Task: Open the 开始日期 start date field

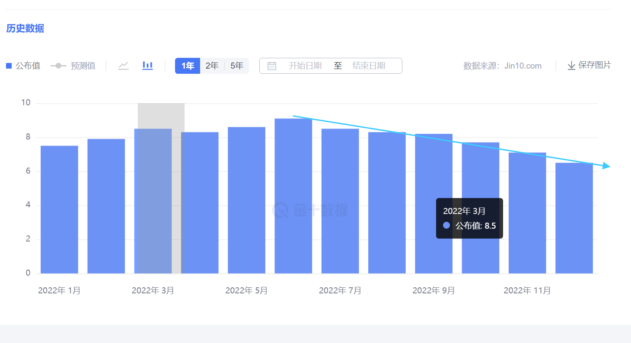Action: tap(305, 66)
